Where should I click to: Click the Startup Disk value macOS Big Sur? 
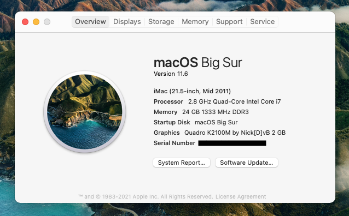tap(216, 122)
